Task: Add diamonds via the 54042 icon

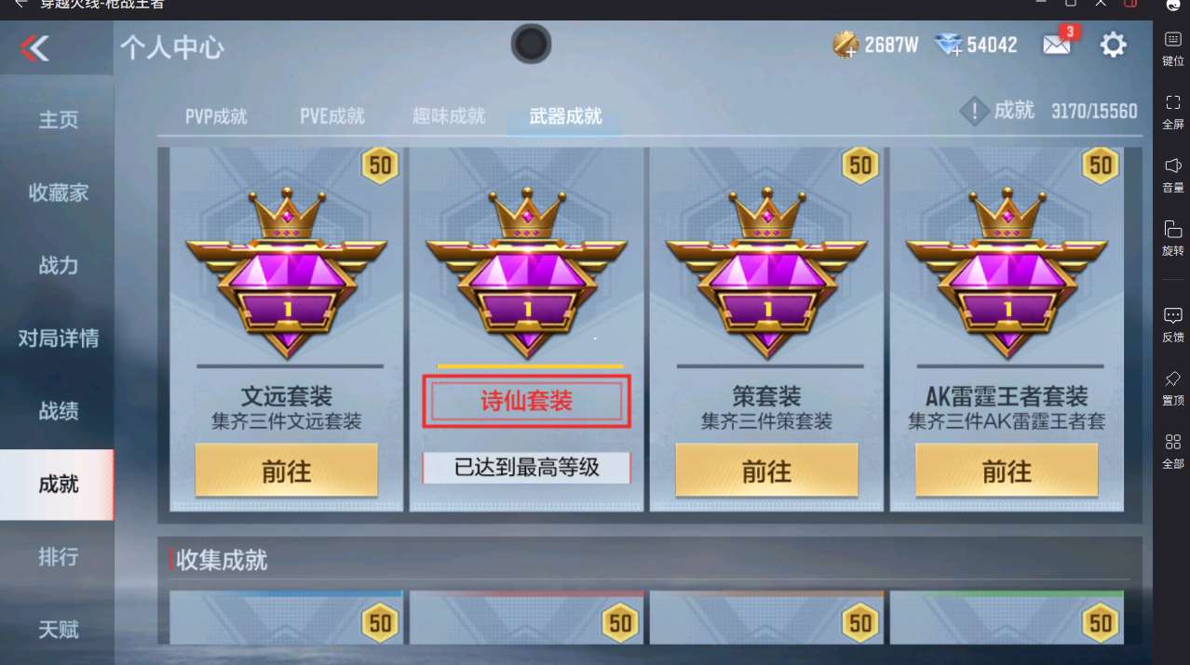Action: (x=949, y=45)
